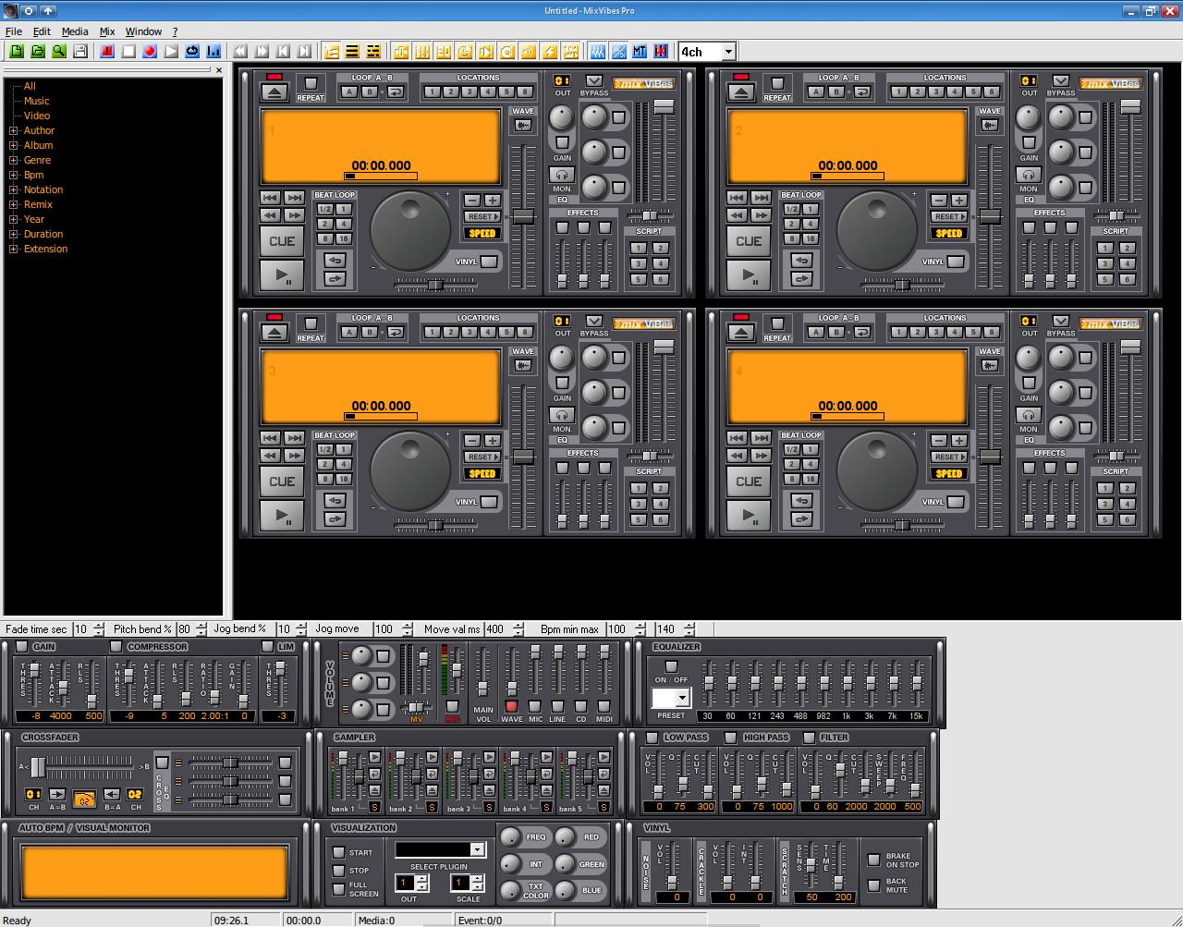Click the A=B arrow icon in Crossfader
The image size is (1183, 927).
tap(57, 794)
